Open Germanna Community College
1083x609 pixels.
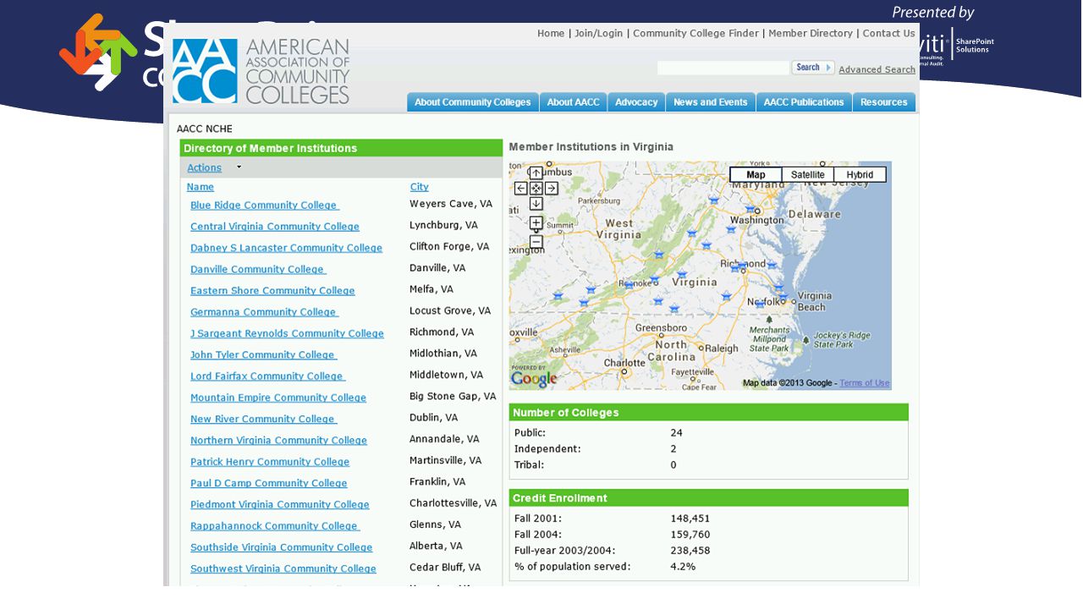click(264, 312)
